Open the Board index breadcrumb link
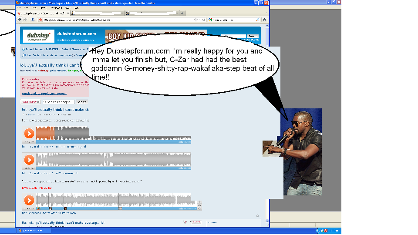This screenshot has width=418, height=235. coord(34,49)
